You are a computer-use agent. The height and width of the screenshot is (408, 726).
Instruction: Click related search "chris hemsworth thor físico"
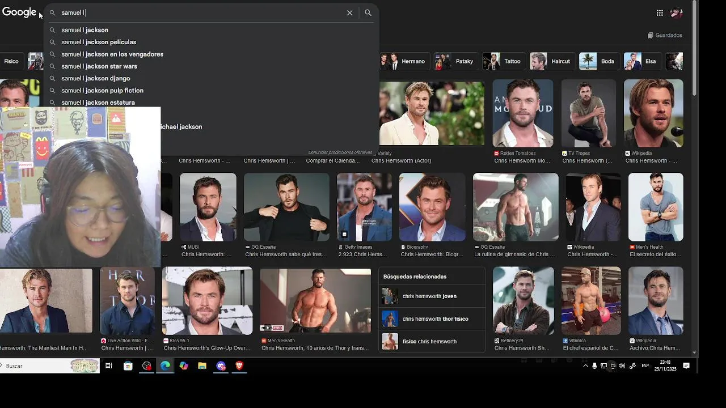[x=432, y=319]
